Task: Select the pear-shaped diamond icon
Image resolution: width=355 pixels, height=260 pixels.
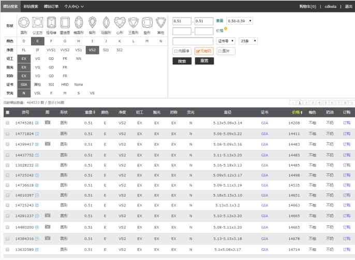Action: point(93,23)
